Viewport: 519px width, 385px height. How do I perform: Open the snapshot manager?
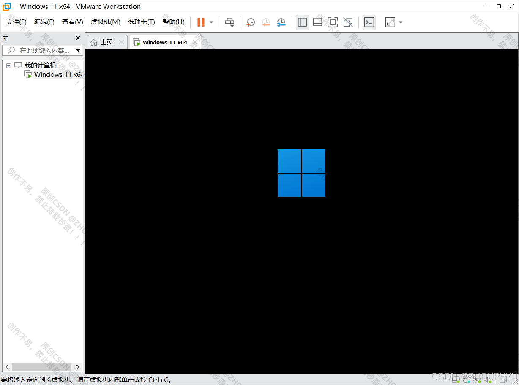(x=281, y=22)
